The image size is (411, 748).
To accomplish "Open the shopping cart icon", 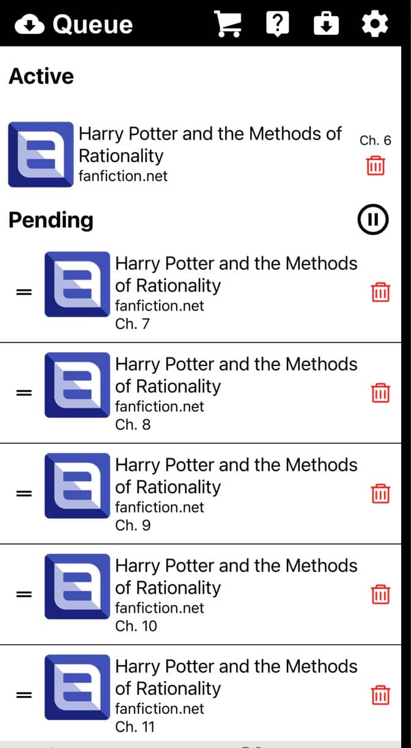I will coord(228,24).
